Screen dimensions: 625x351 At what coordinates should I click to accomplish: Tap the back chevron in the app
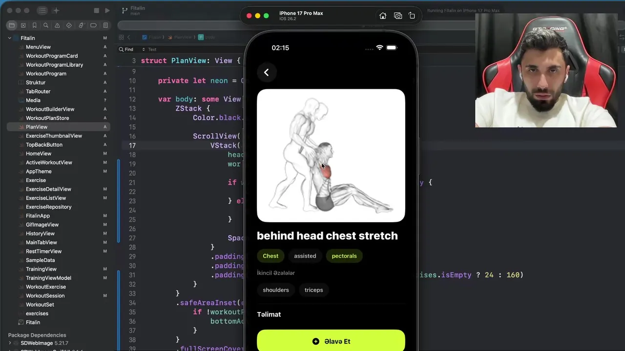tap(267, 73)
